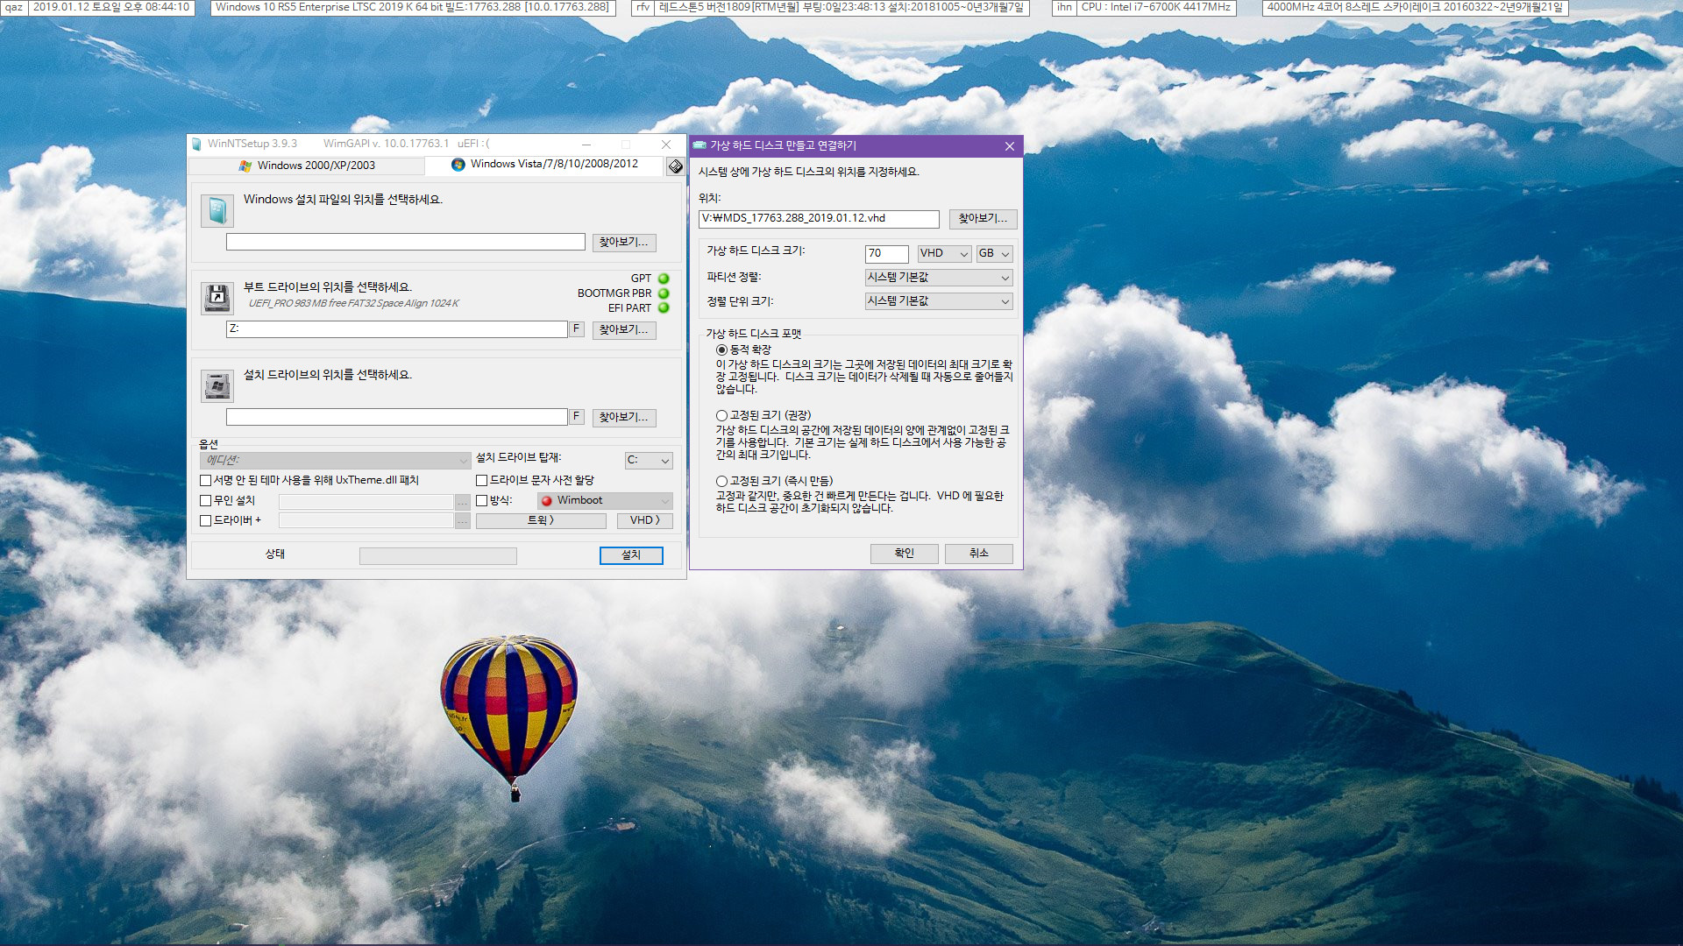
Task: Expand the VHD > menu button
Action: coord(645,521)
